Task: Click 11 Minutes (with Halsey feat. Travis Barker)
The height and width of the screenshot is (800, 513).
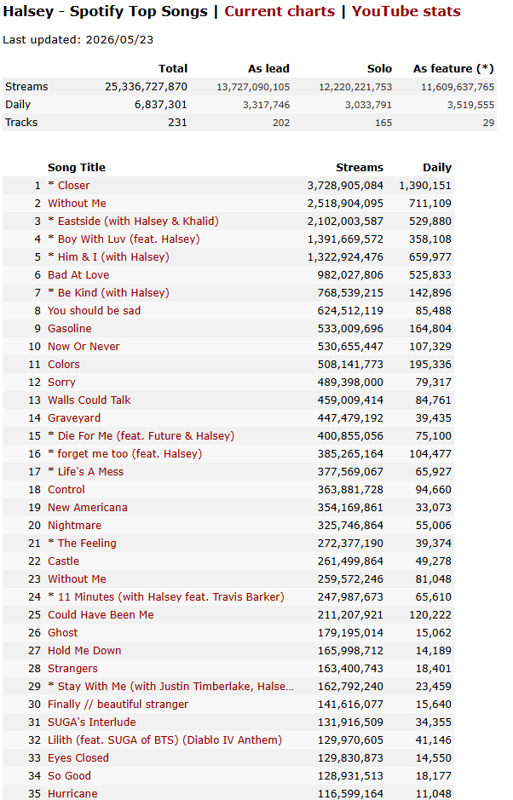Action: 171,596
